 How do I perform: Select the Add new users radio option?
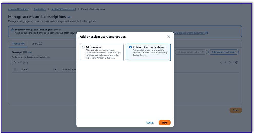coord(83,47)
